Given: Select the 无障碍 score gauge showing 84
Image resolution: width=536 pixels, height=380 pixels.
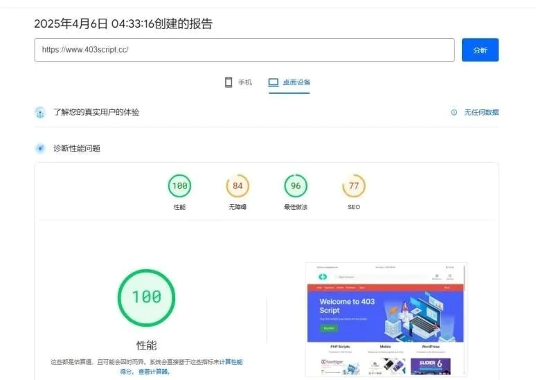Looking at the screenshot, I should pyautogui.click(x=238, y=186).
